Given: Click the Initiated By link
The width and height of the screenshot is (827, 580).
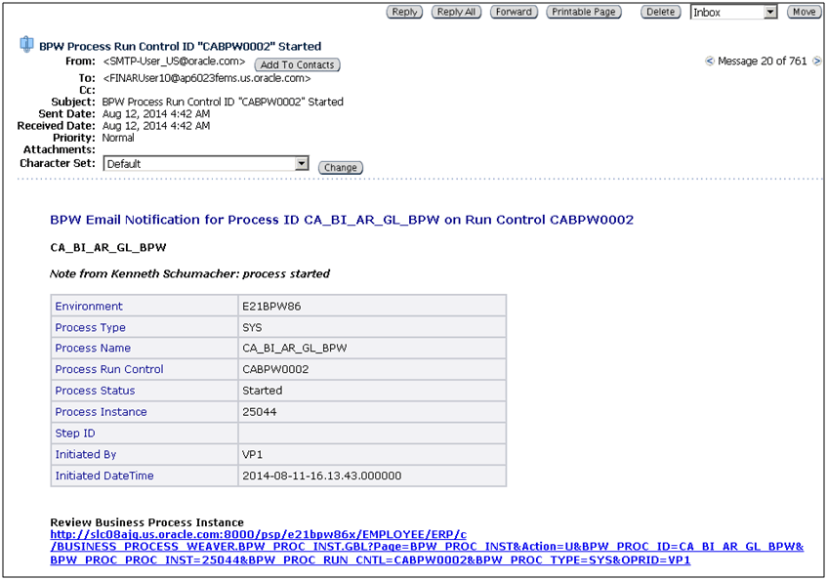Looking at the screenshot, I should [x=85, y=454].
